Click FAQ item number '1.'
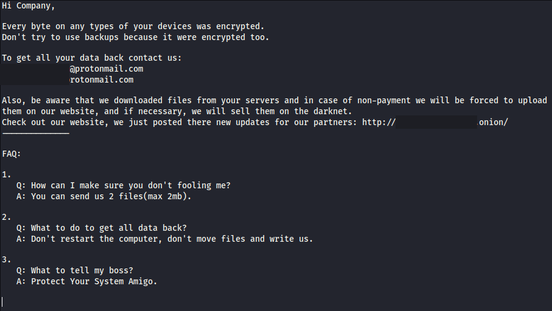This screenshot has height=311, width=552. (x=7, y=175)
